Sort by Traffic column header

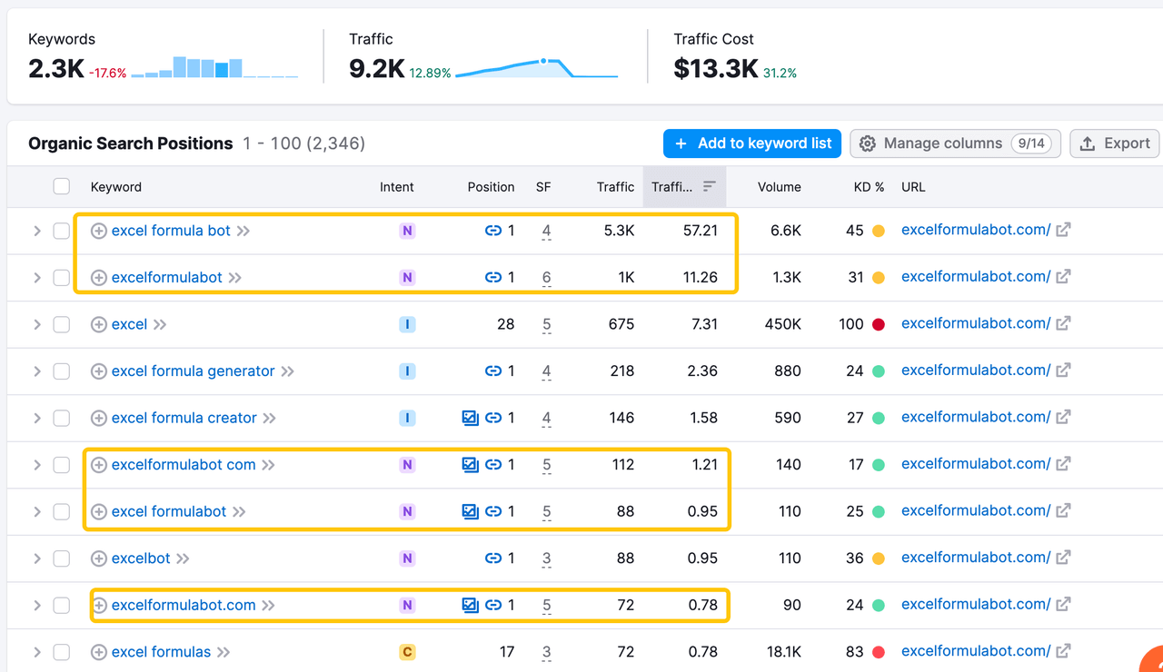coord(616,187)
